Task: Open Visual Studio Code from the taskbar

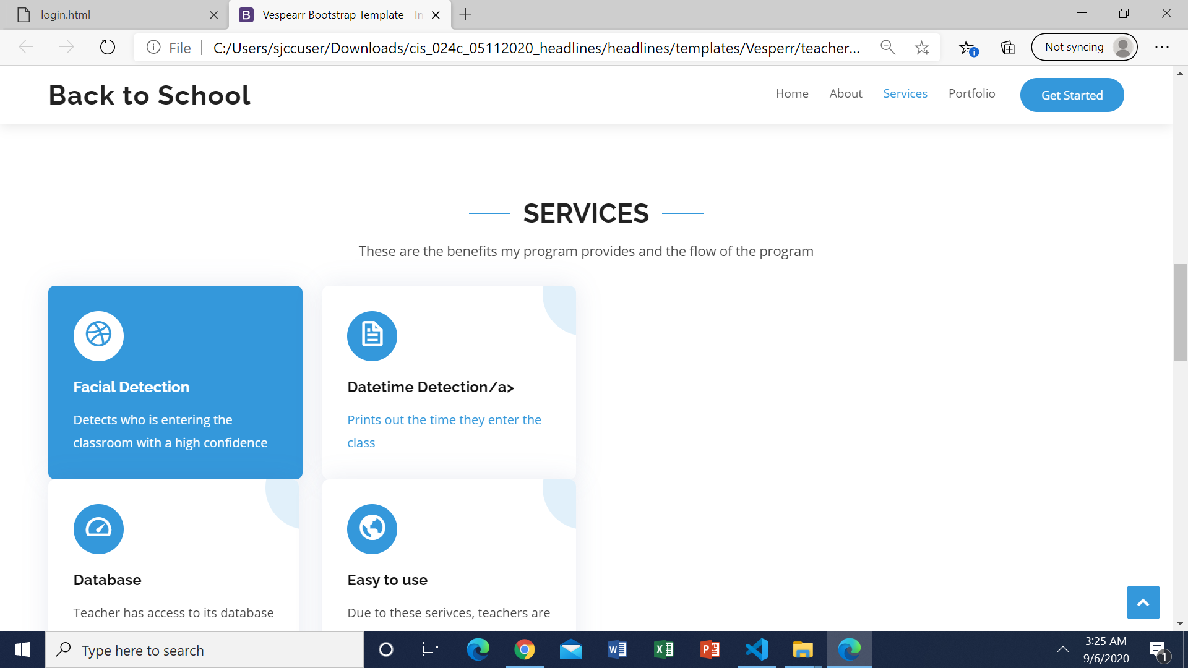Action: (x=756, y=649)
